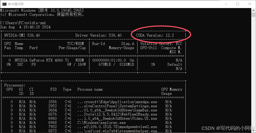Close the Command Prompt window
The image size is (256, 133).
coord(250,4)
